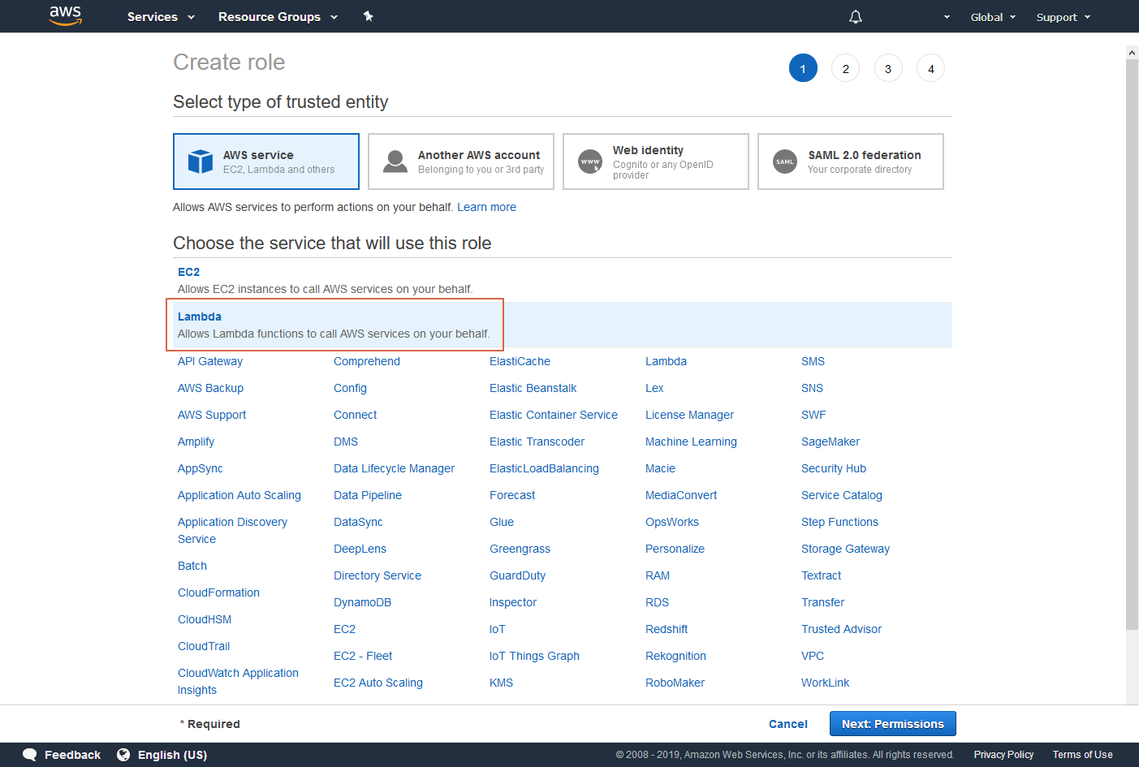Screen dimensions: 1139x767
Task: Click the pin shortcut icon in navbar
Action: click(x=368, y=16)
